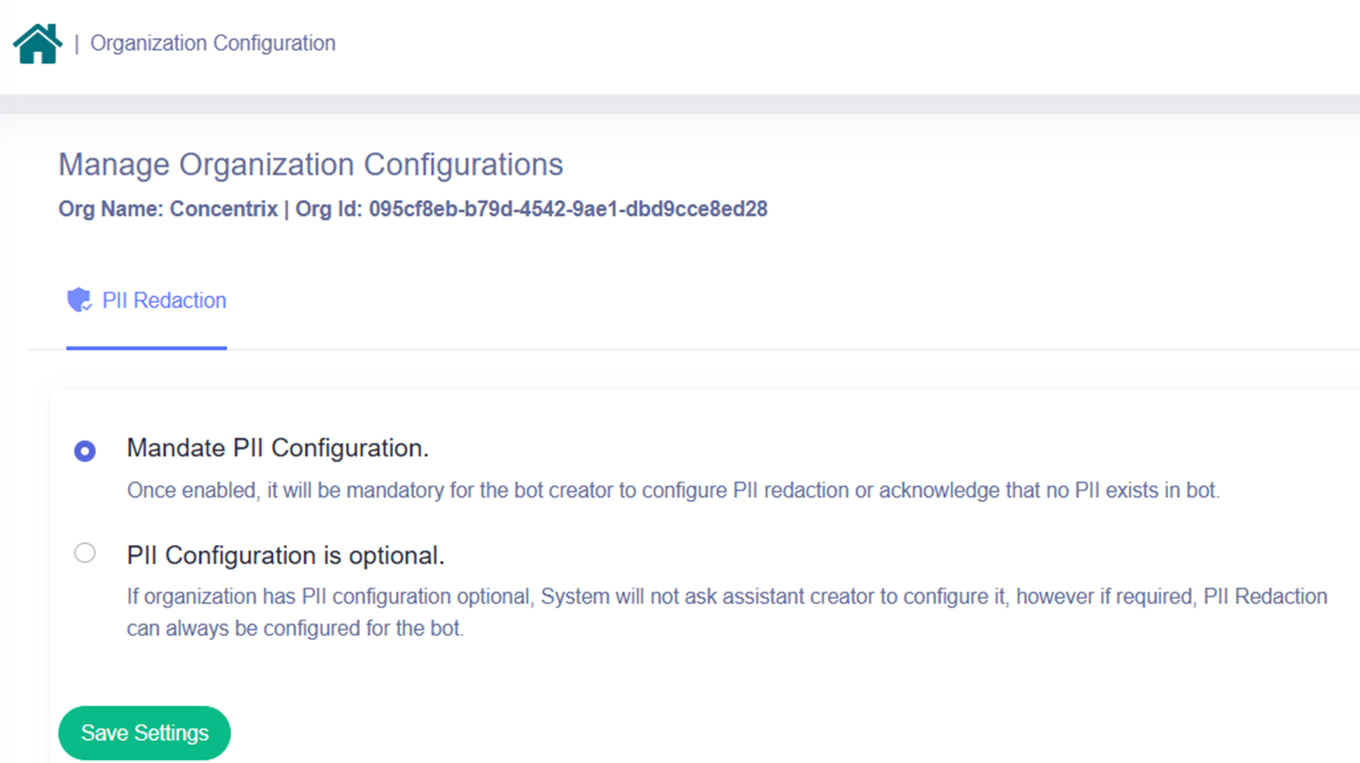Click the "can always be configured" text line
1360x763 pixels.
(x=295, y=629)
